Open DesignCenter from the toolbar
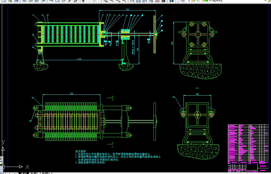 [138, 1]
